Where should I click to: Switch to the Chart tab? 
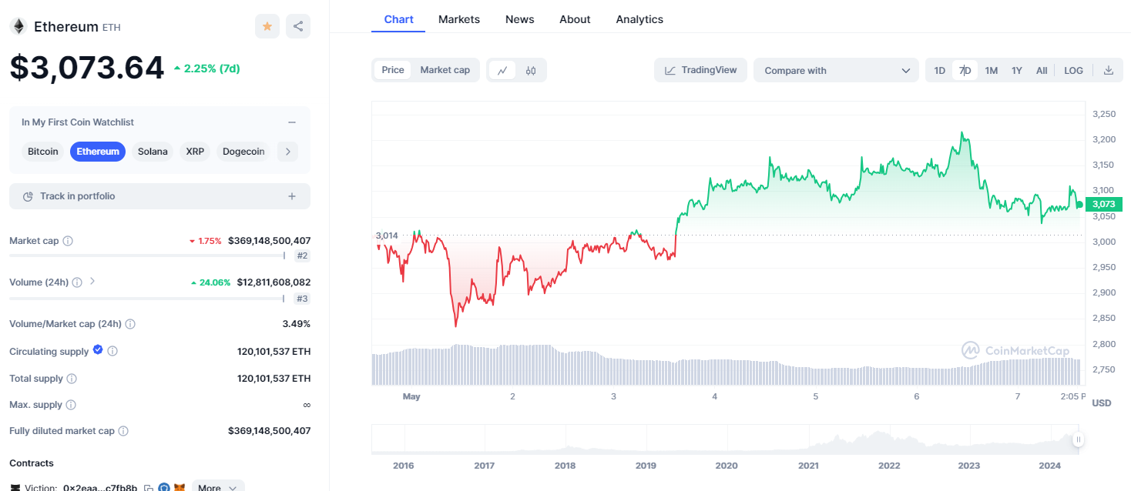[x=398, y=19]
